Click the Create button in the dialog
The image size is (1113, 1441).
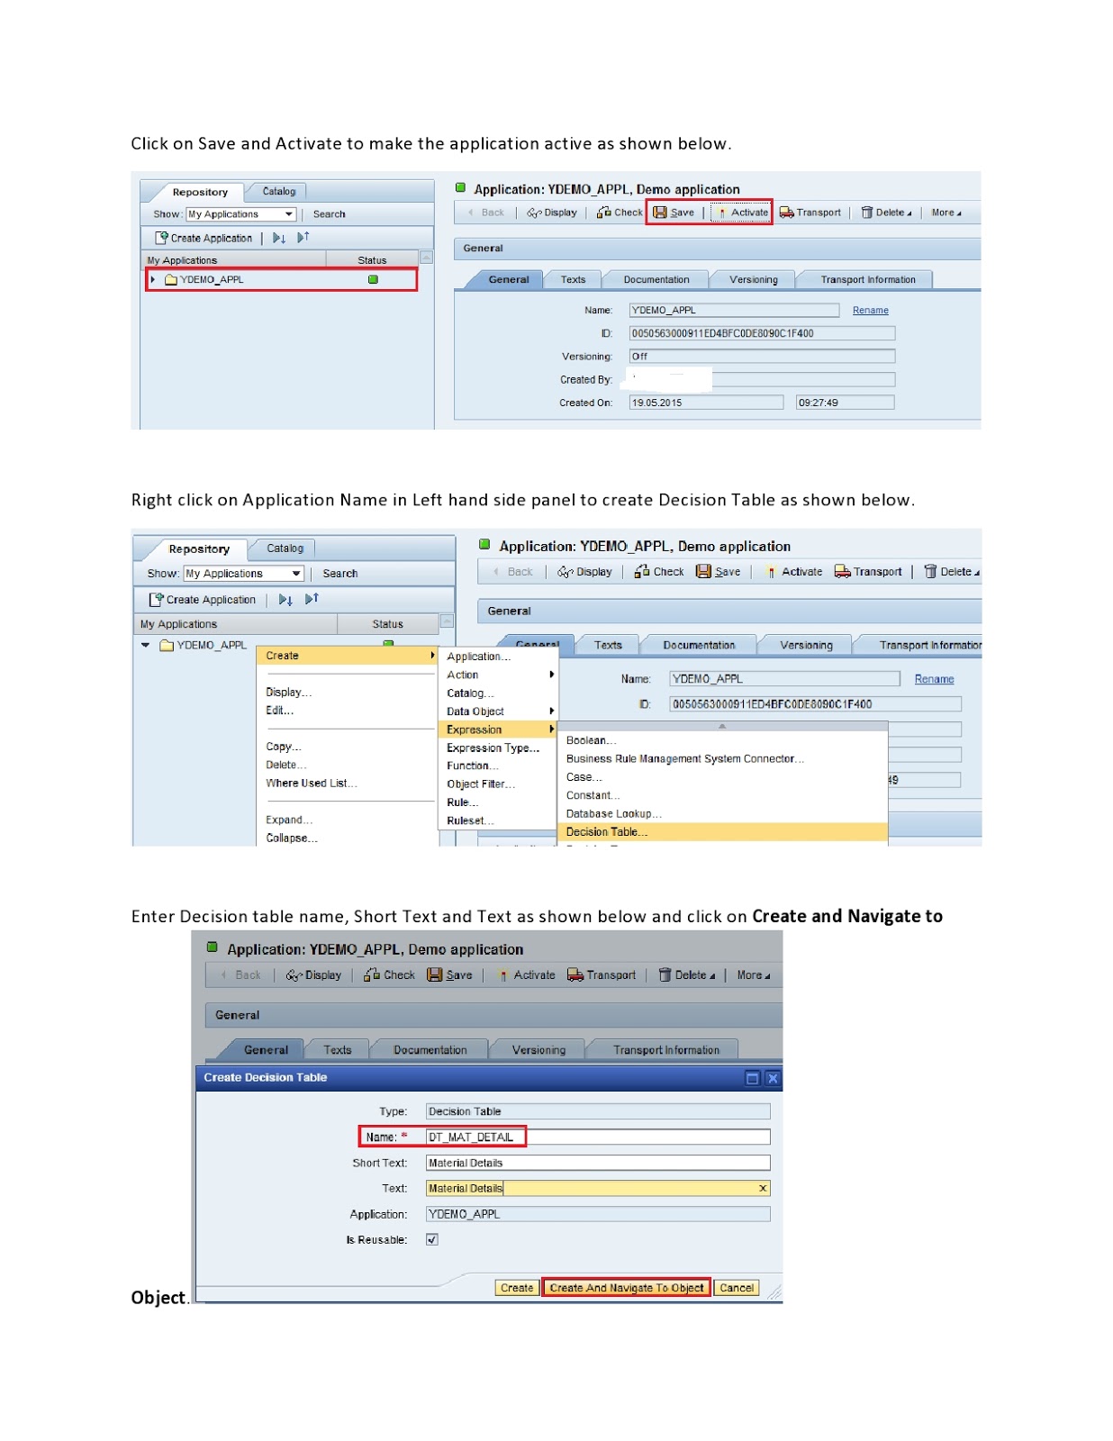pos(517,1288)
